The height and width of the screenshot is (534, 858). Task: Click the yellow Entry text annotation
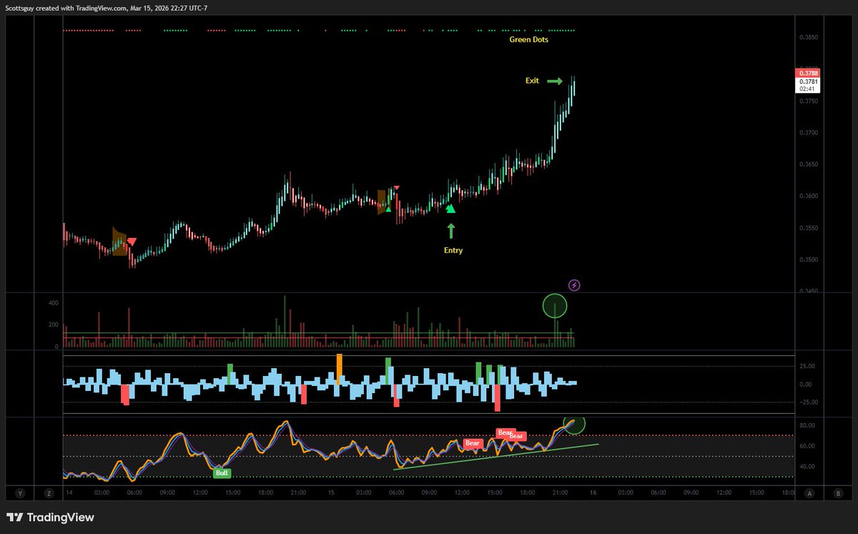coord(453,250)
